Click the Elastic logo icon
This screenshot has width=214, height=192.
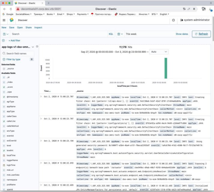[12, 20]
